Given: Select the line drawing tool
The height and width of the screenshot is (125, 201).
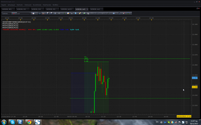Looking at the screenshot, I should 108,13.
